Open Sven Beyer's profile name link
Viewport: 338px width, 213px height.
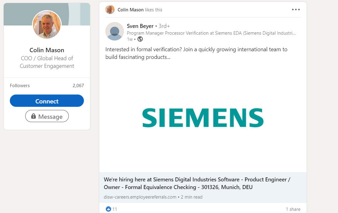140,26
